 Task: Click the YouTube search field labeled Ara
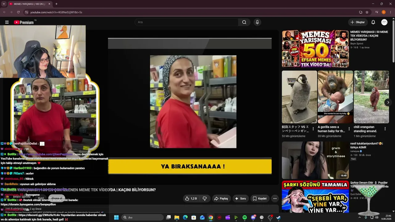186,22
